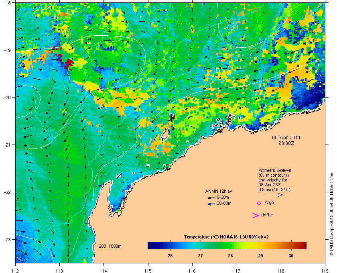The height and width of the screenshot is (273, 337).
Task: Click the magenta Argo float marker on the map
Action: click(132, 36)
